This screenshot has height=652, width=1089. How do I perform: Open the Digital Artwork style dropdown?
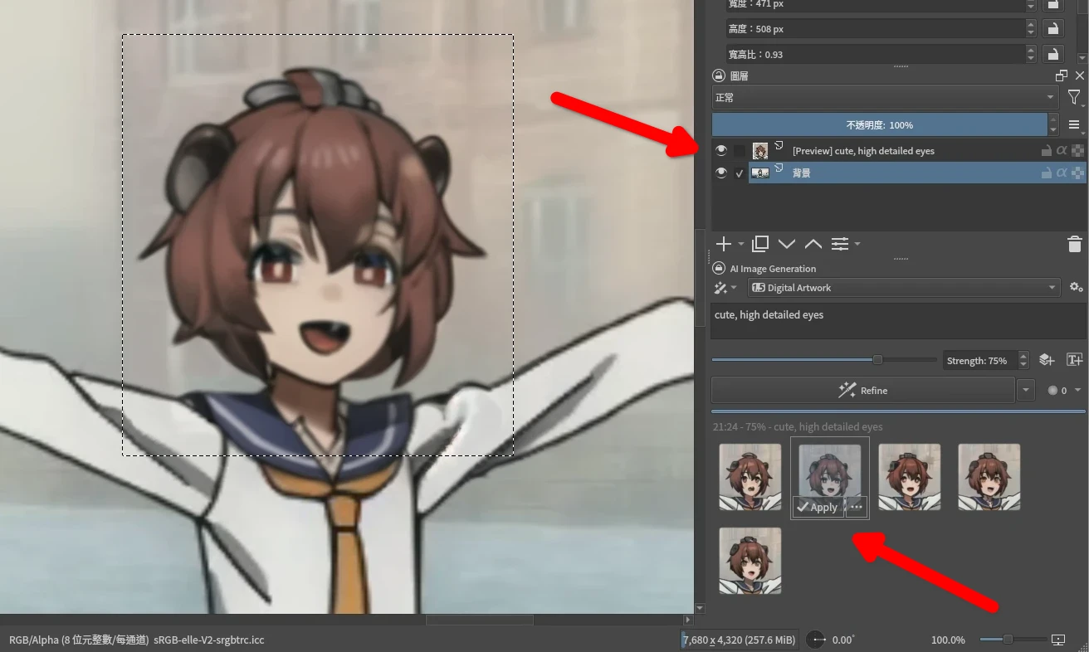903,288
